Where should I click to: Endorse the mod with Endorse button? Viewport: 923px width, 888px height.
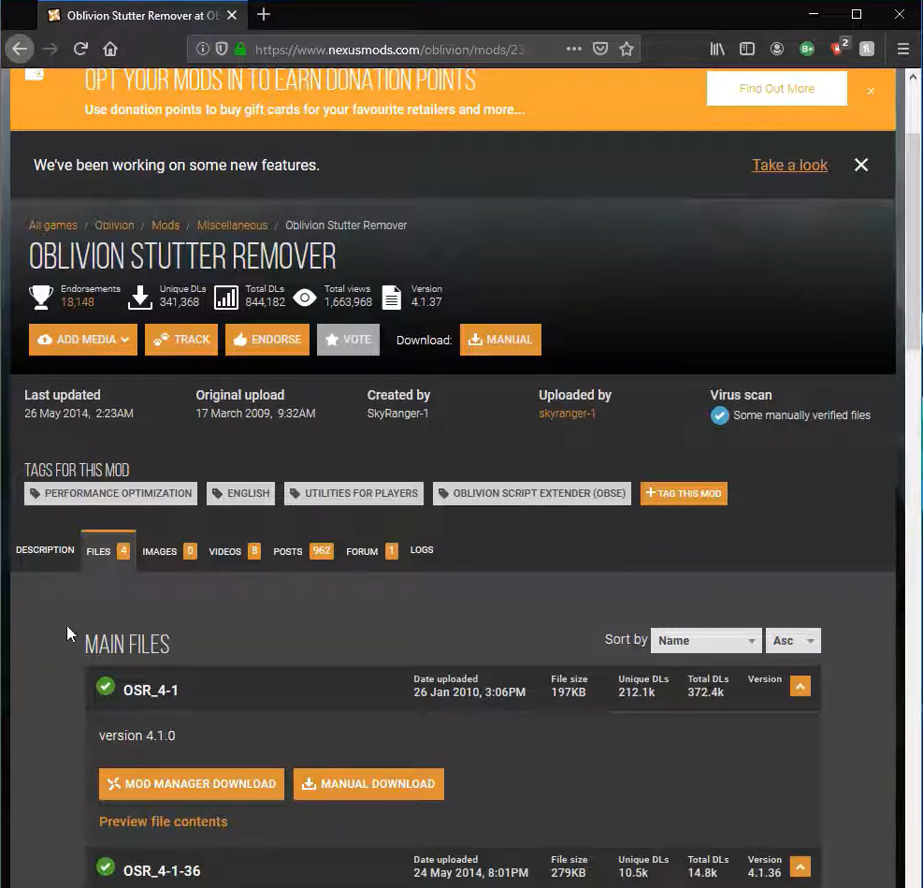tap(267, 339)
